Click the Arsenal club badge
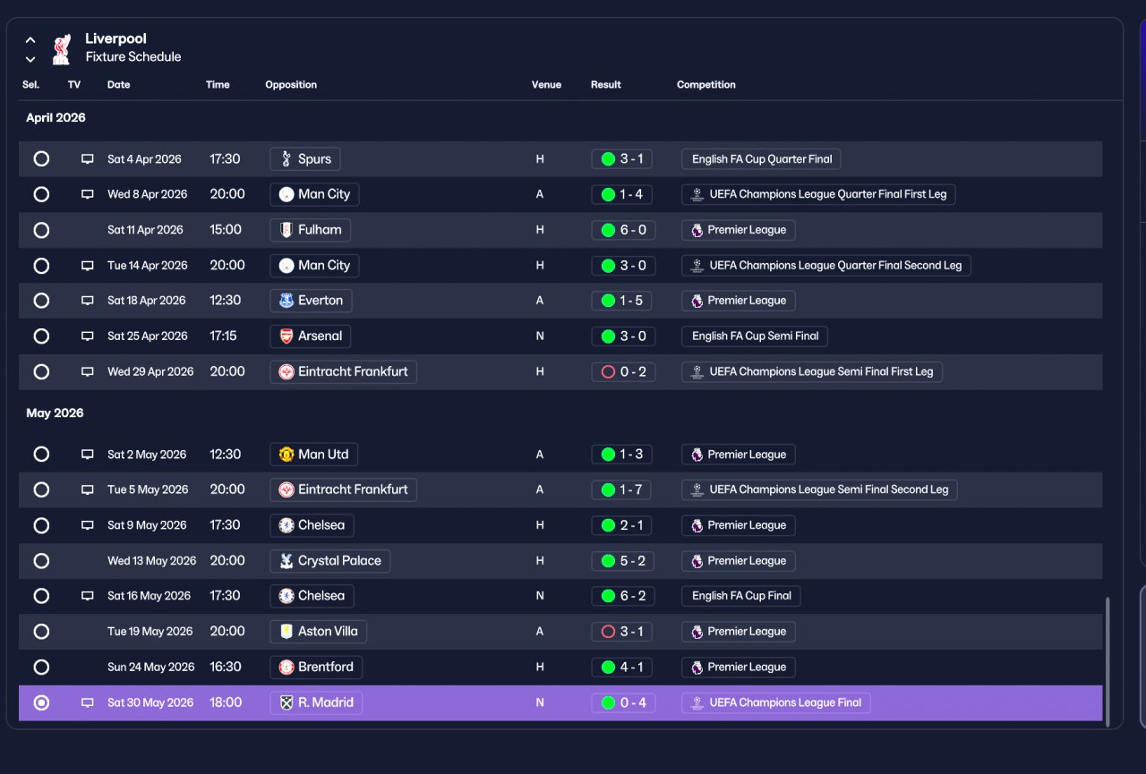This screenshot has width=1146, height=774. (x=286, y=336)
